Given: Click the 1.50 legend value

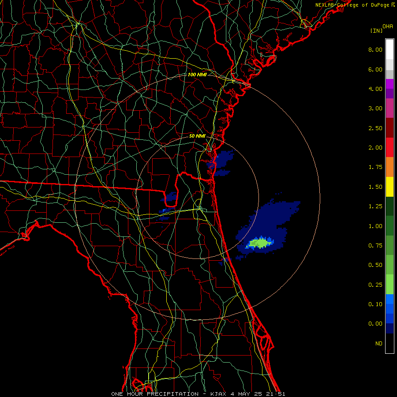Looking at the screenshot, I should [375, 187].
